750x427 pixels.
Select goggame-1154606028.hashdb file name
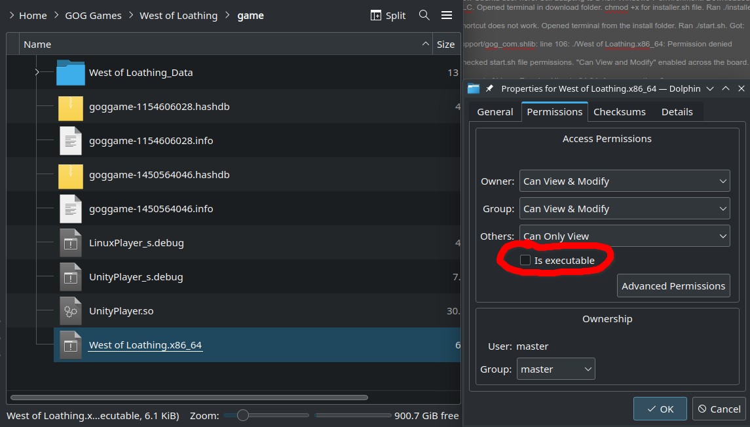[x=159, y=107]
